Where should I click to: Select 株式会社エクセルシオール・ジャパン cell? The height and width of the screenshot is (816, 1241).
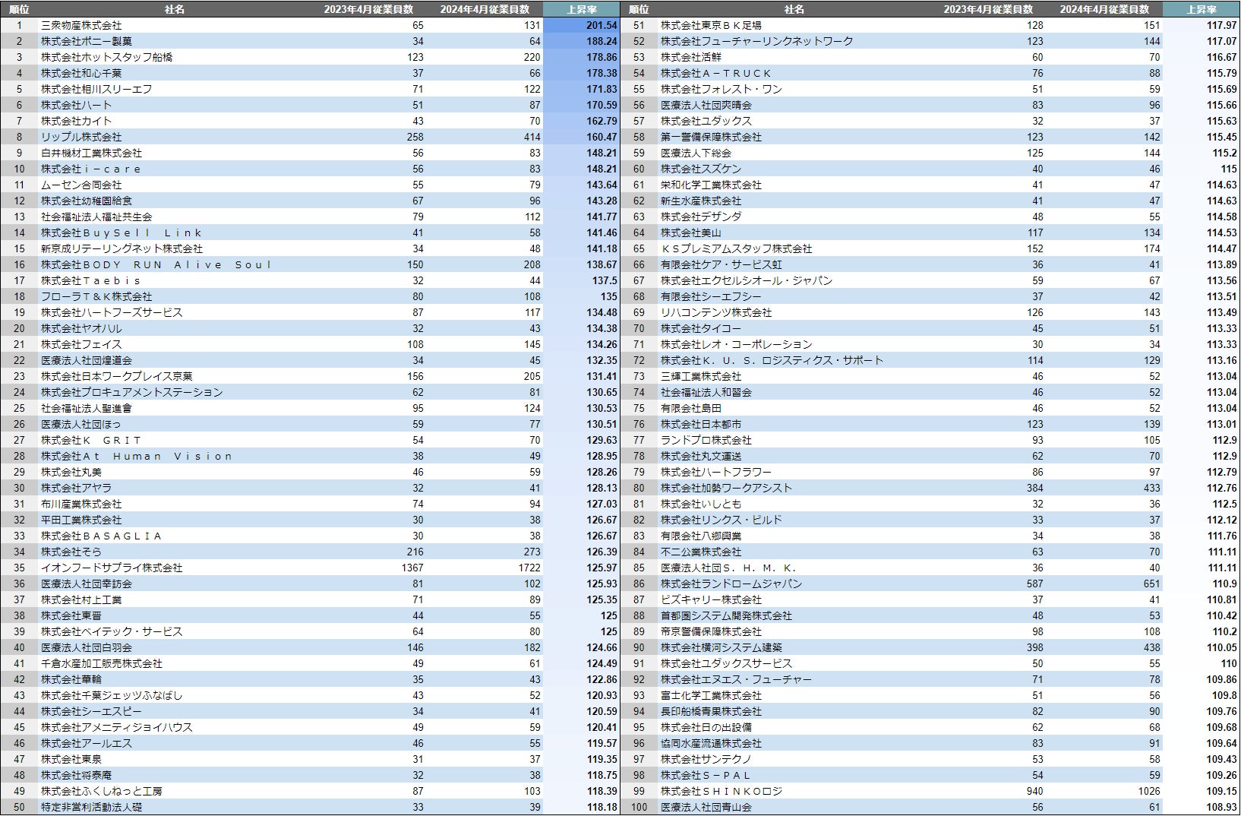pos(794,280)
